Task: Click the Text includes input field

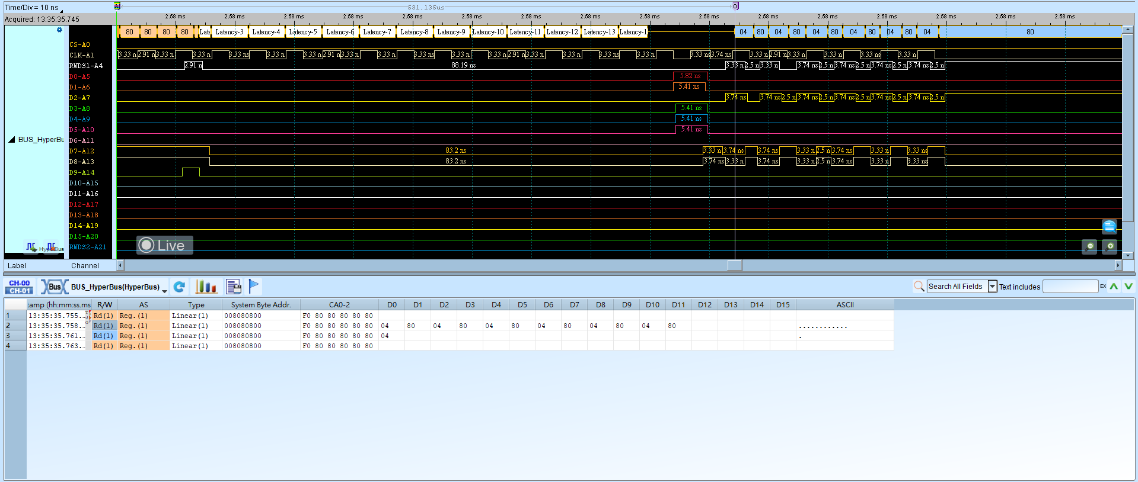Action: [x=1070, y=287]
